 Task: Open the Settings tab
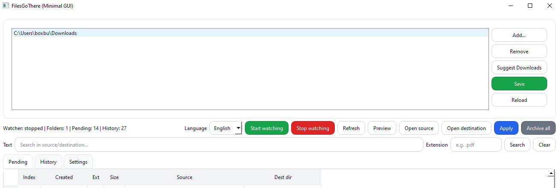pos(78,162)
